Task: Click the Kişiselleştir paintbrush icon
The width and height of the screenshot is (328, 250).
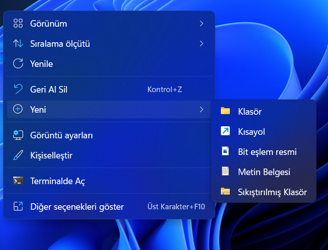Action: click(18, 155)
